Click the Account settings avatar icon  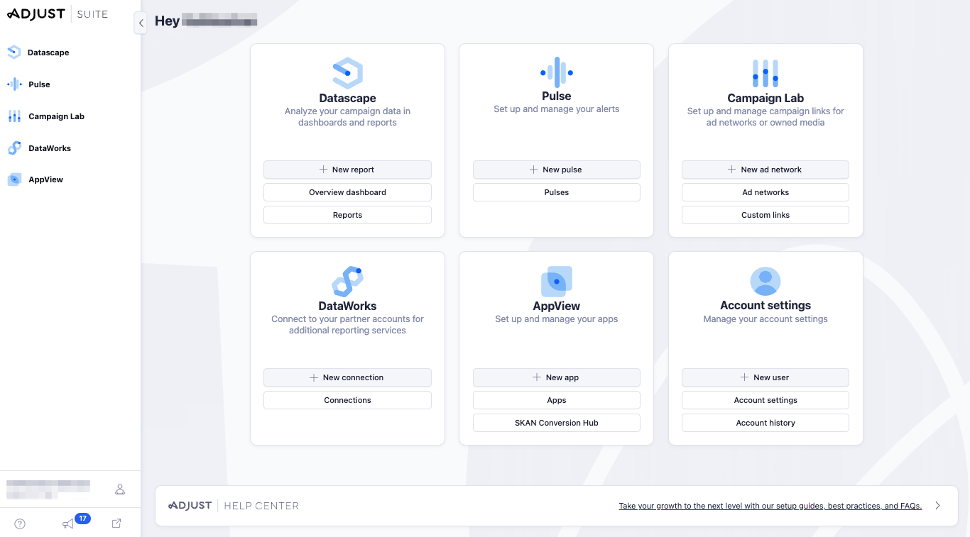(765, 282)
